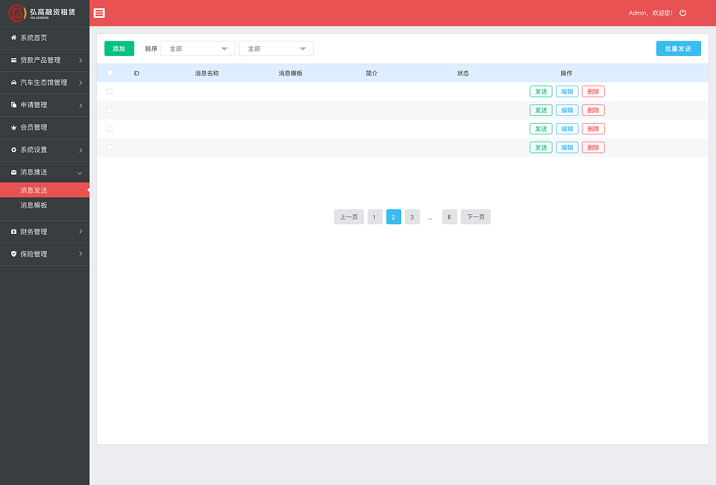Image resolution: width=716 pixels, height=485 pixels.
Task: Click 编辑 in the fourth row
Action: coord(567,148)
